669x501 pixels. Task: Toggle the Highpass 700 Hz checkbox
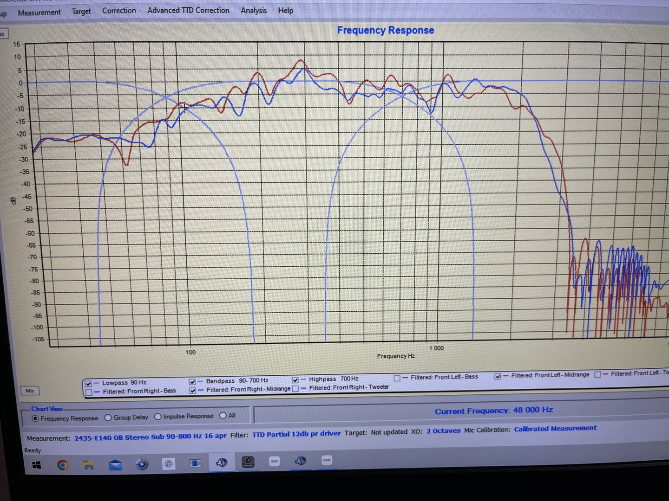click(x=295, y=380)
